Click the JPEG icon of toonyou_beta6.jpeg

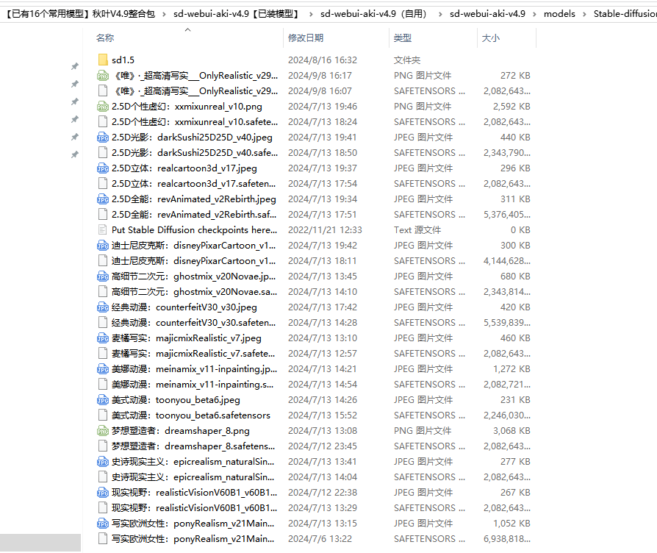(x=103, y=400)
